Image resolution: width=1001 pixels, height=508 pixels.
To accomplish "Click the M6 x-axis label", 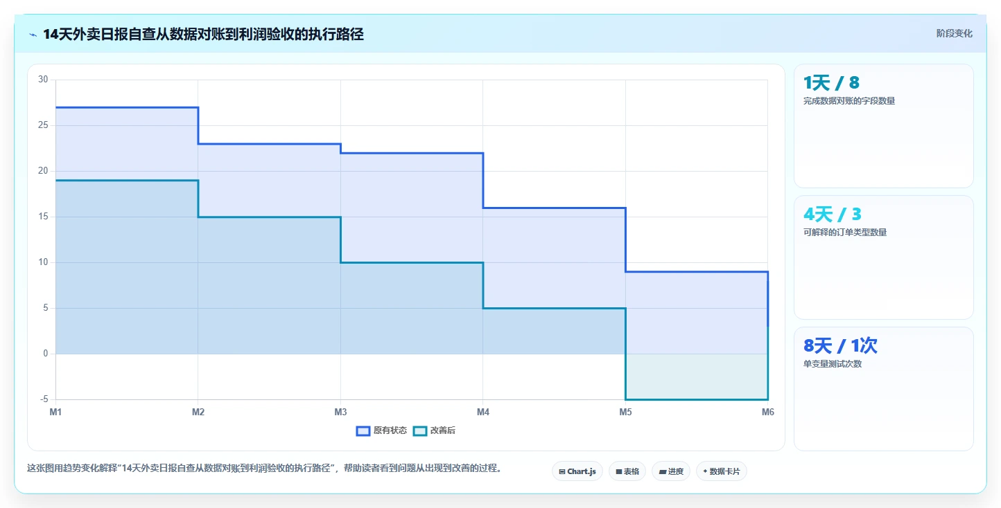I will (x=768, y=412).
